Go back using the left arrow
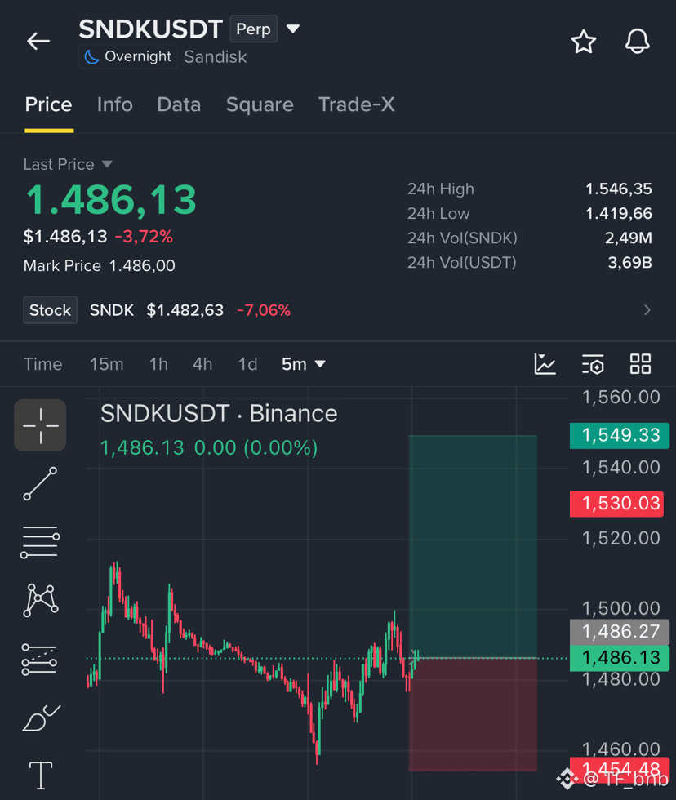Screen dimensions: 676x800 [38, 41]
